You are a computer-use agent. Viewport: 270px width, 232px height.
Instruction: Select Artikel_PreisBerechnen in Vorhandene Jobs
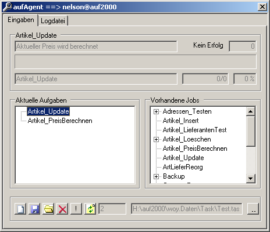[x=195, y=148]
